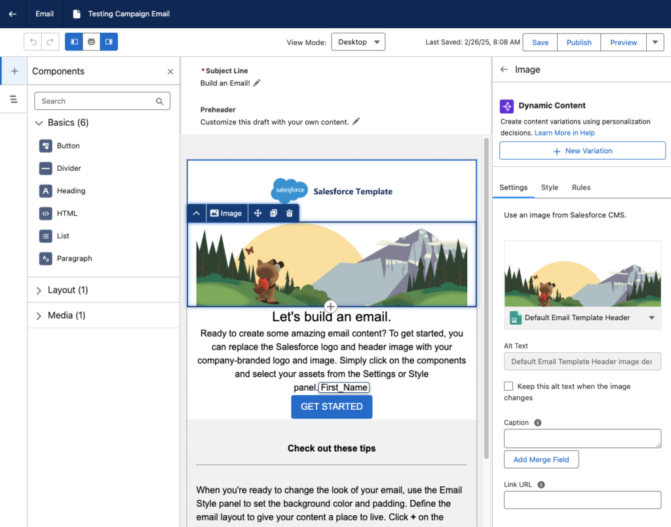Close the Components panel

pyautogui.click(x=170, y=71)
